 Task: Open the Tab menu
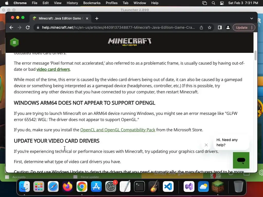pyautogui.click(x=125, y=3)
